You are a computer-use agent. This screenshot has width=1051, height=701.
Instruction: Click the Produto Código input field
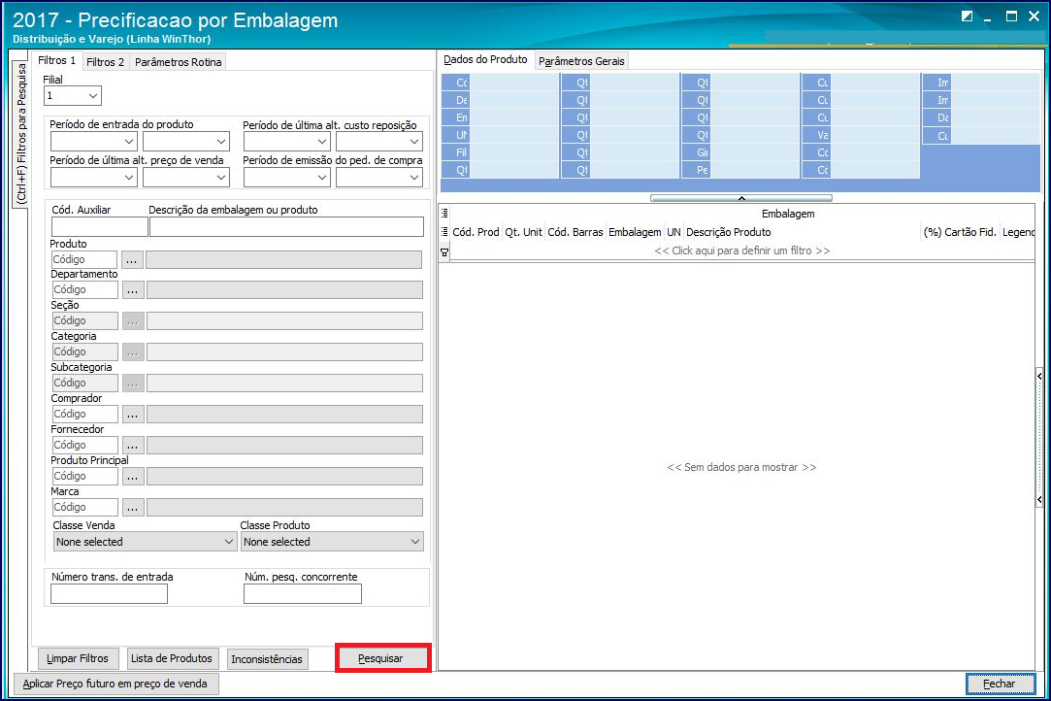coord(84,259)
